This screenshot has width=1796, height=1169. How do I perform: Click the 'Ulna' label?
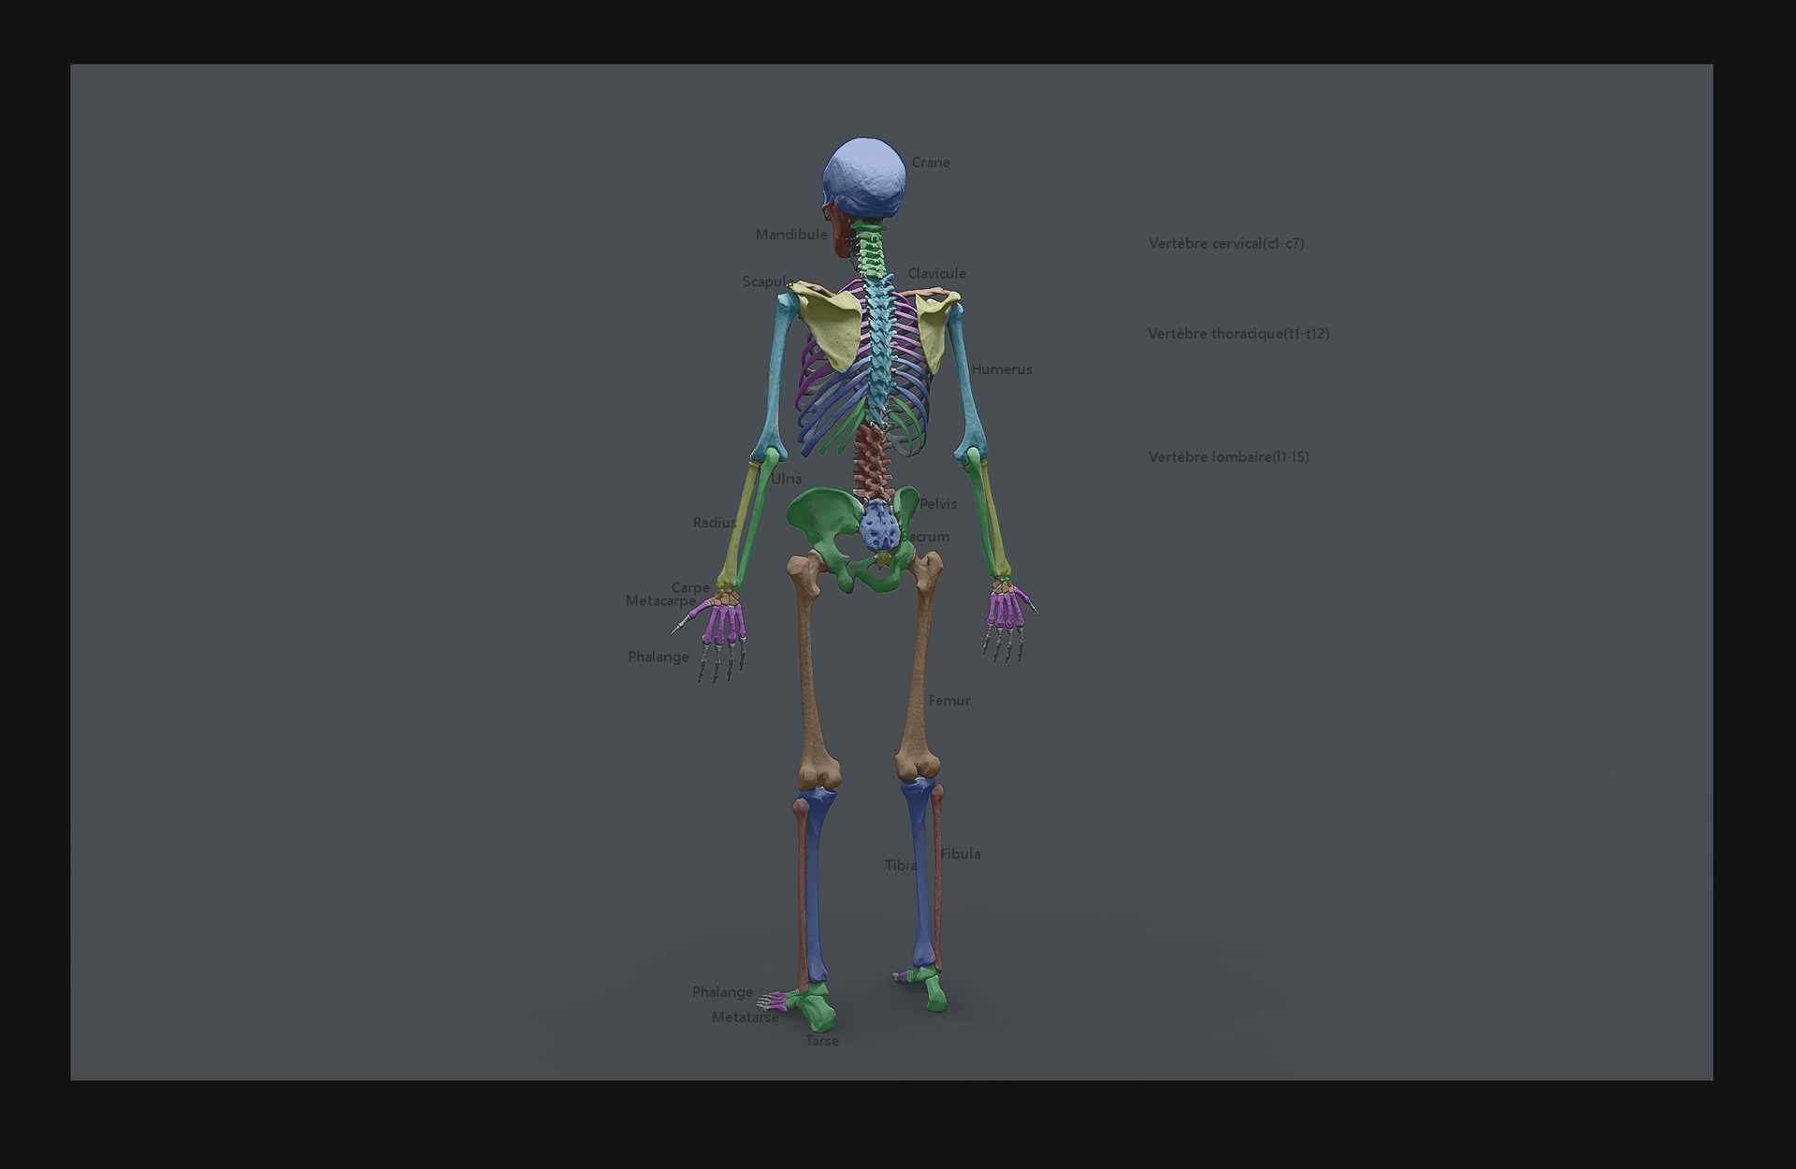(787, 479)
